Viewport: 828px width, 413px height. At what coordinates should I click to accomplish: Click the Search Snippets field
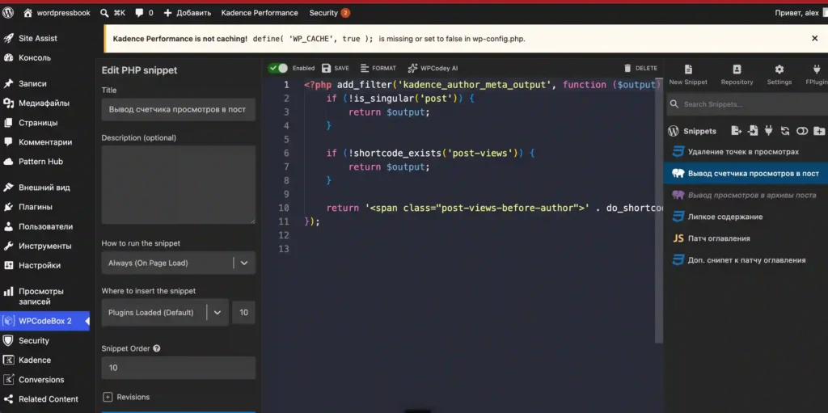[x=747, y=104]
